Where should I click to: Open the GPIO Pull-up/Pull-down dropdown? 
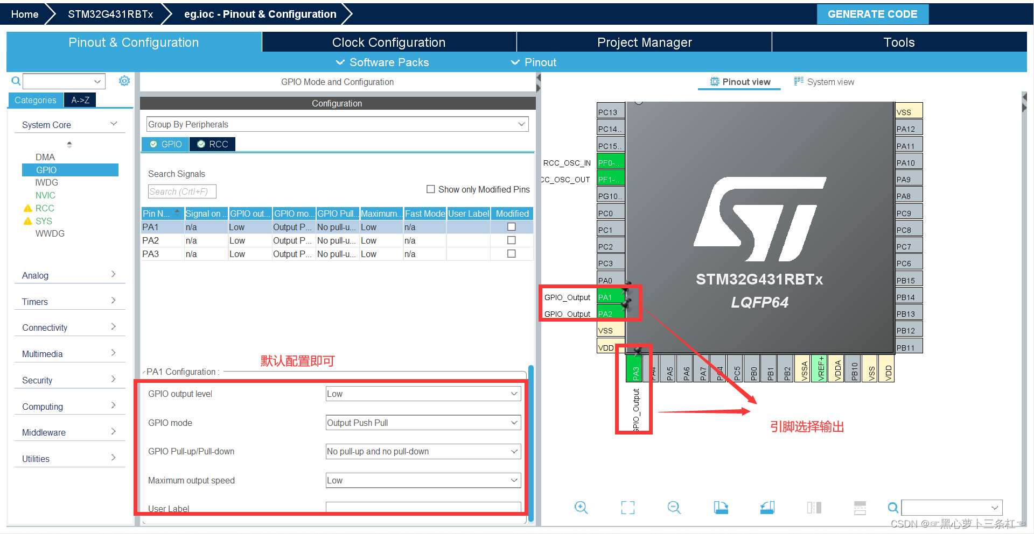point(423,451)
